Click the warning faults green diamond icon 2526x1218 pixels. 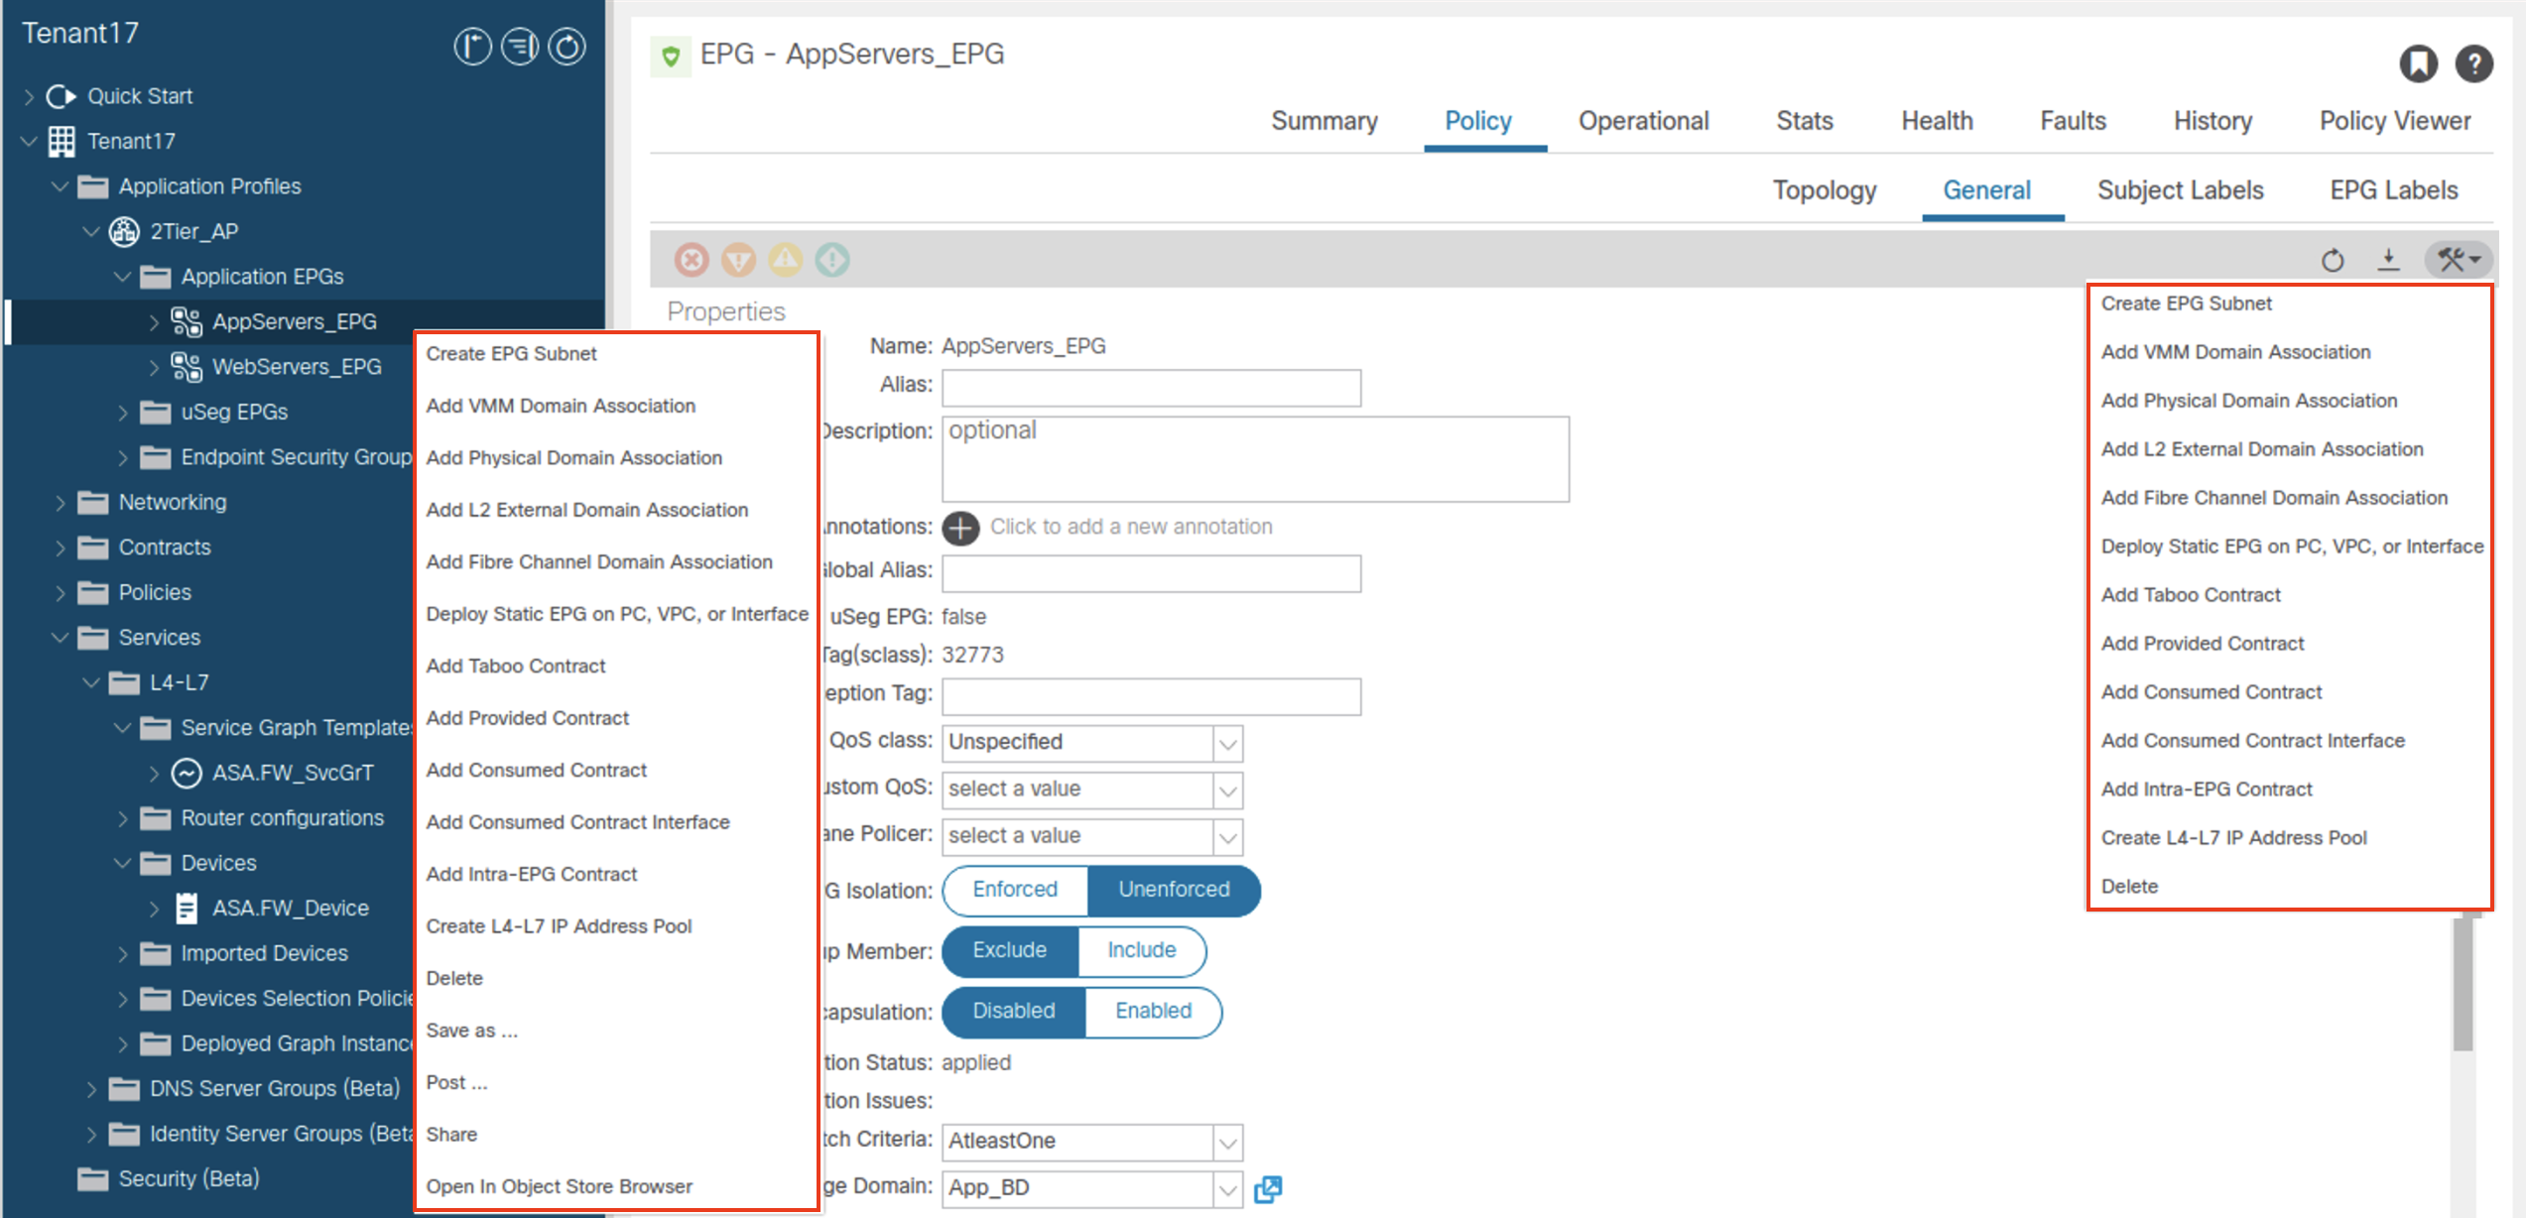tap(831, 260)
